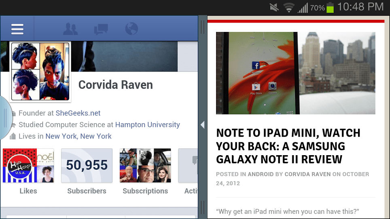The width and height of the screenshot is (390, 219).
Task: Open the 50,955 Subscribers tile
Action: tap(87, 166)
